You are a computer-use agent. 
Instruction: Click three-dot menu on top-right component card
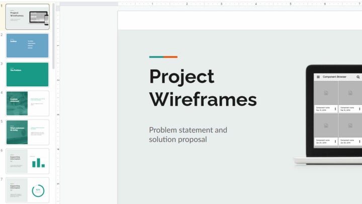(359, 109)
